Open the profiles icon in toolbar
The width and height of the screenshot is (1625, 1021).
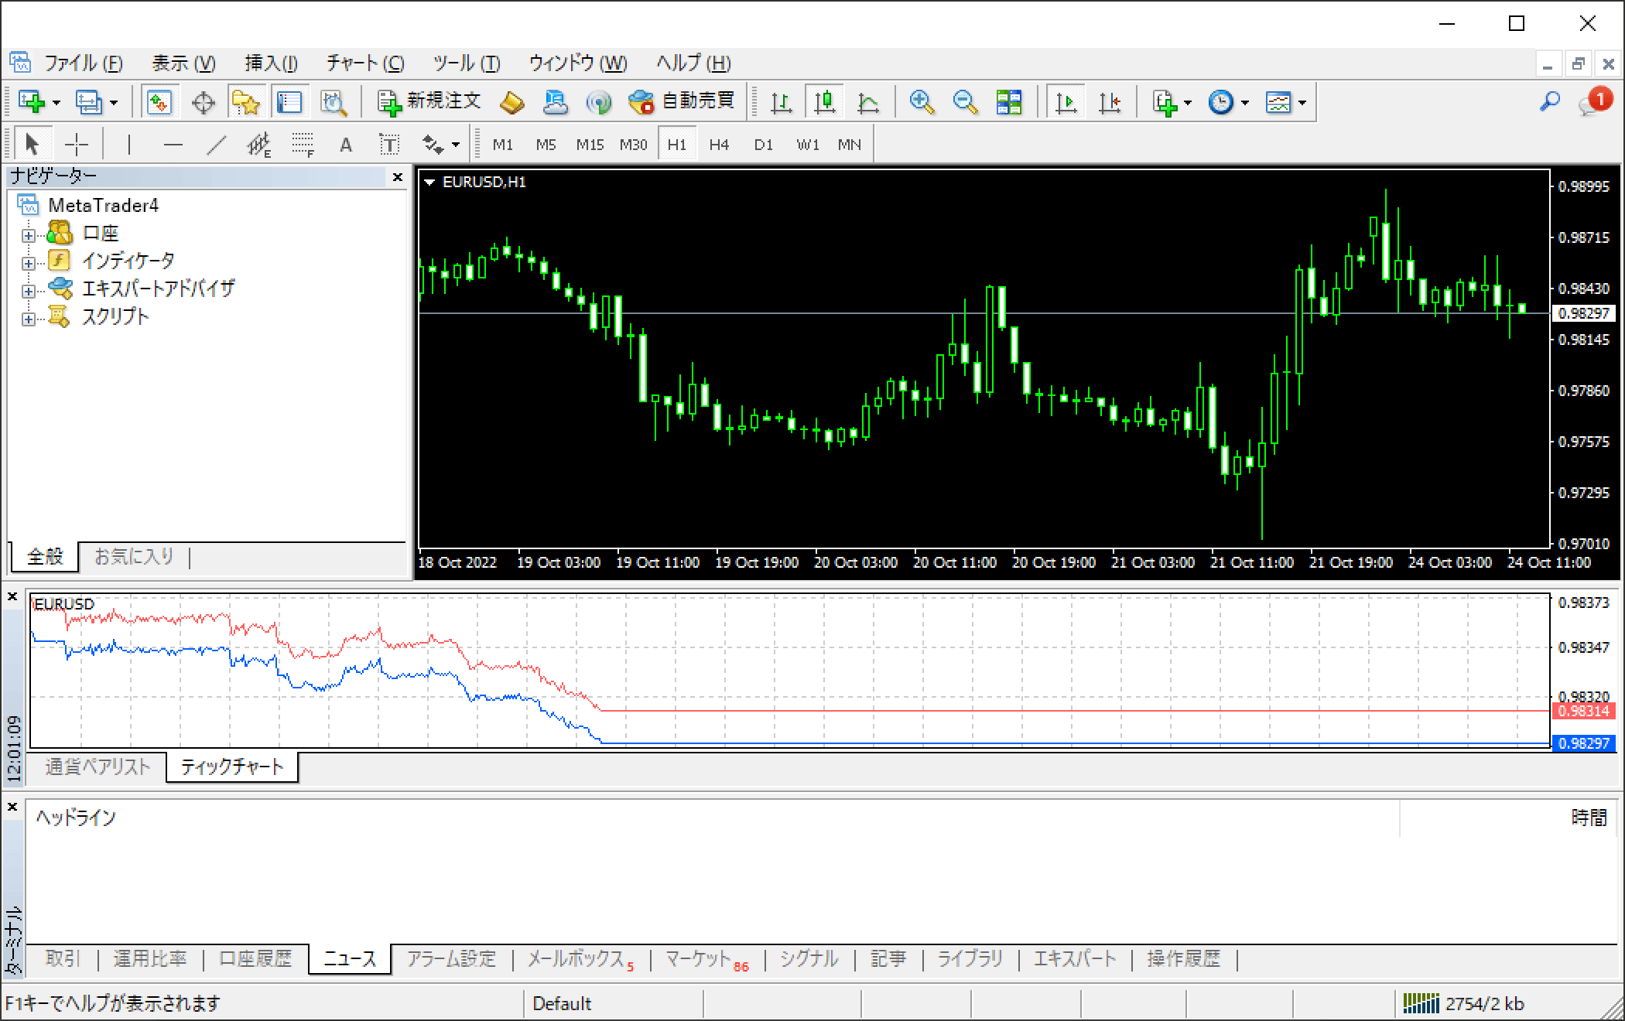click(x=88, y=101)
